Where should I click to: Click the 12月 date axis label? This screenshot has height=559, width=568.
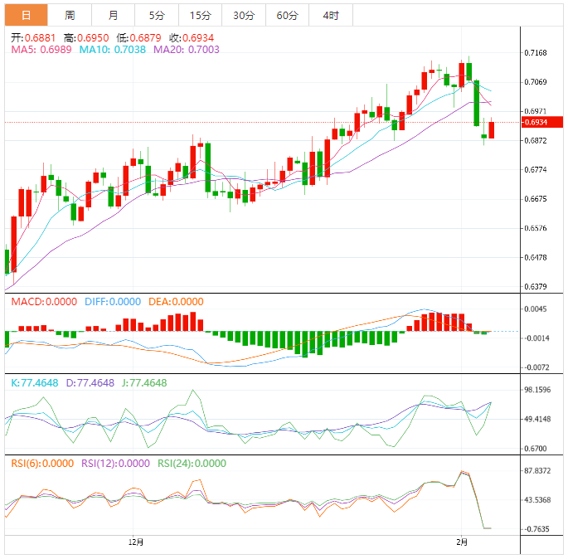[x=136, y=542]
